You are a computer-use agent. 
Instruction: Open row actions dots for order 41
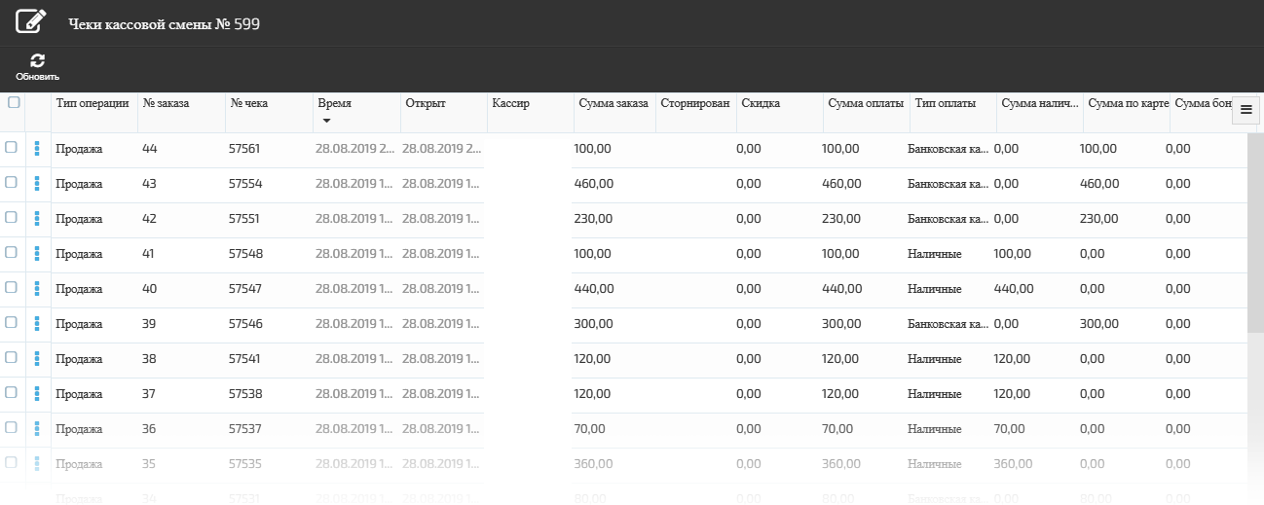pyautogui.click(x=37, y=253)
